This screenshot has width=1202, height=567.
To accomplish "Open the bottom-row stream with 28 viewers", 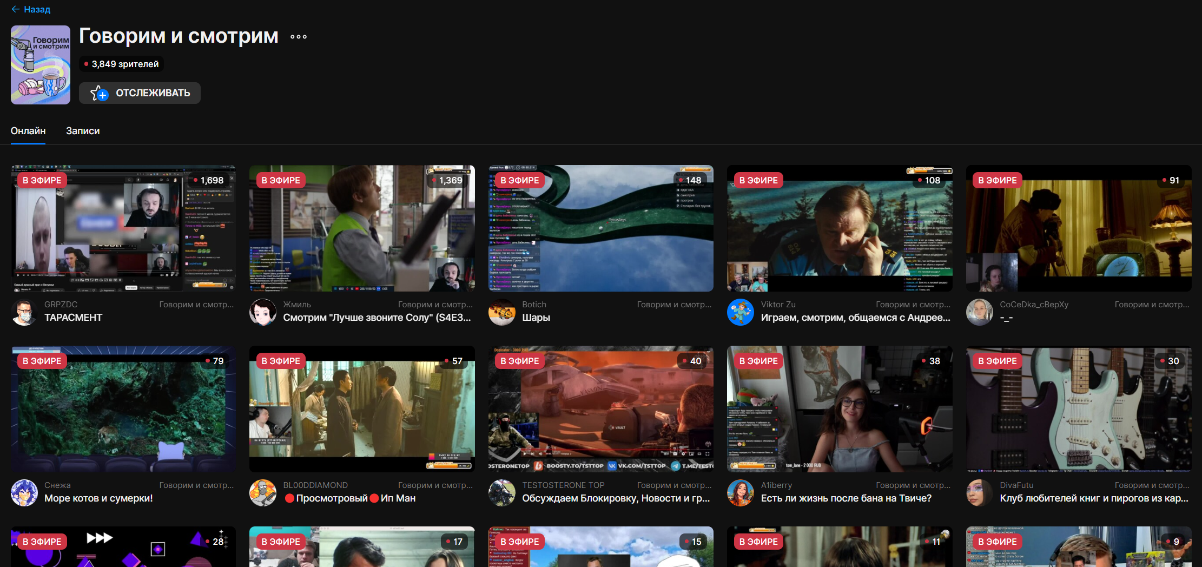I will click(123, 546).
